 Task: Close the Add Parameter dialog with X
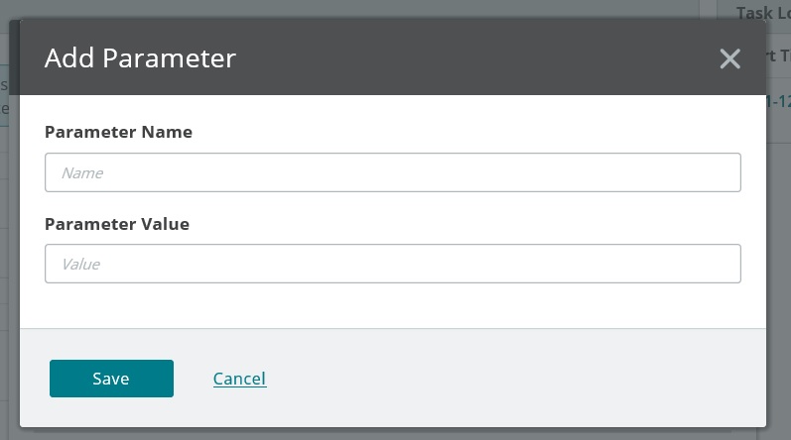pyautogui.click(x=729, y=58)
